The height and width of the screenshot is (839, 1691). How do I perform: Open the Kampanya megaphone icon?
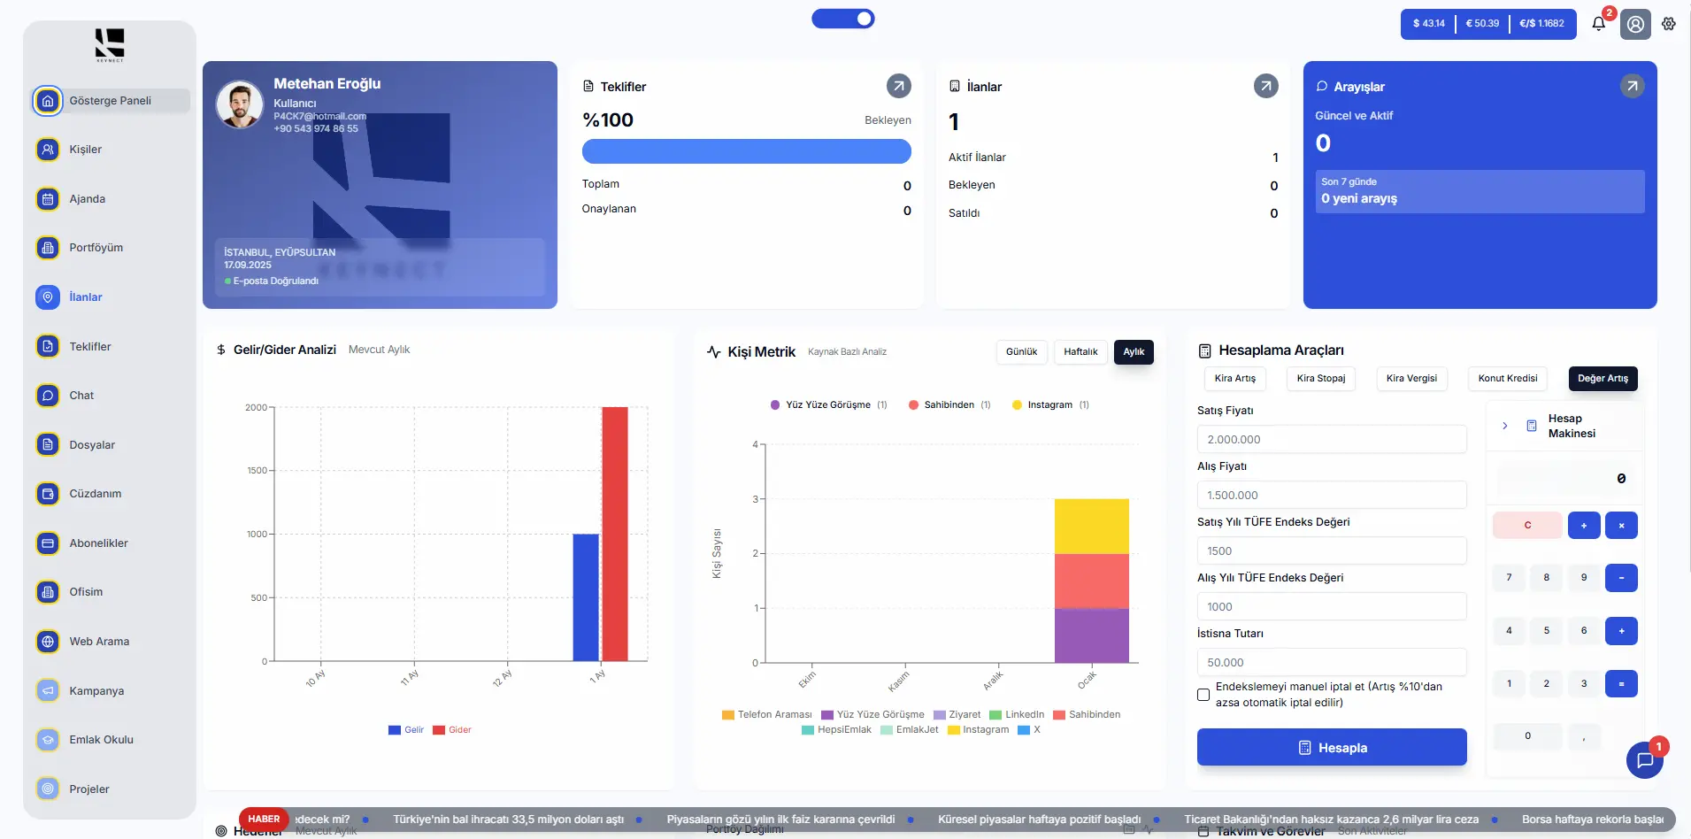(x=48, y=690)
